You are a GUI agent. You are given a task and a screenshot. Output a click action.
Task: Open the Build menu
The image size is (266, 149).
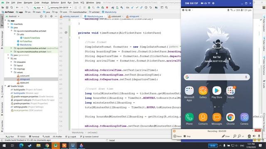[x=63, y=2]
